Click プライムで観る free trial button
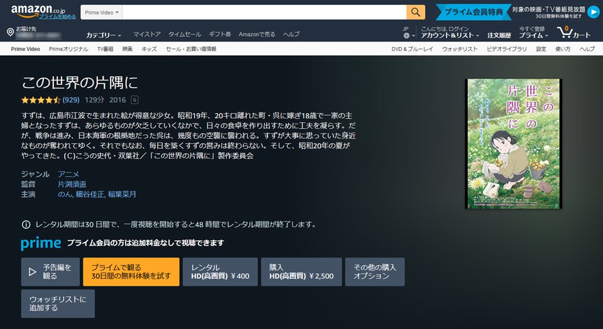The image size is (603, 329). (x=131, y=272)
